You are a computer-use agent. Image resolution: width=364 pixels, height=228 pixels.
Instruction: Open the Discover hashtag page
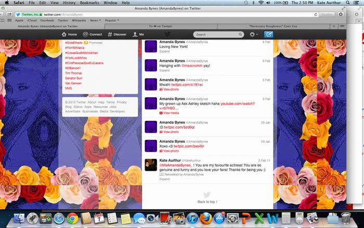click(117, 34)
